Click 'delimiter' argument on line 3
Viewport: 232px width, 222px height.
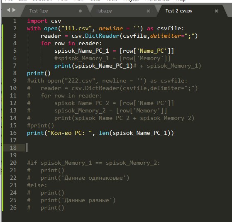166,36
